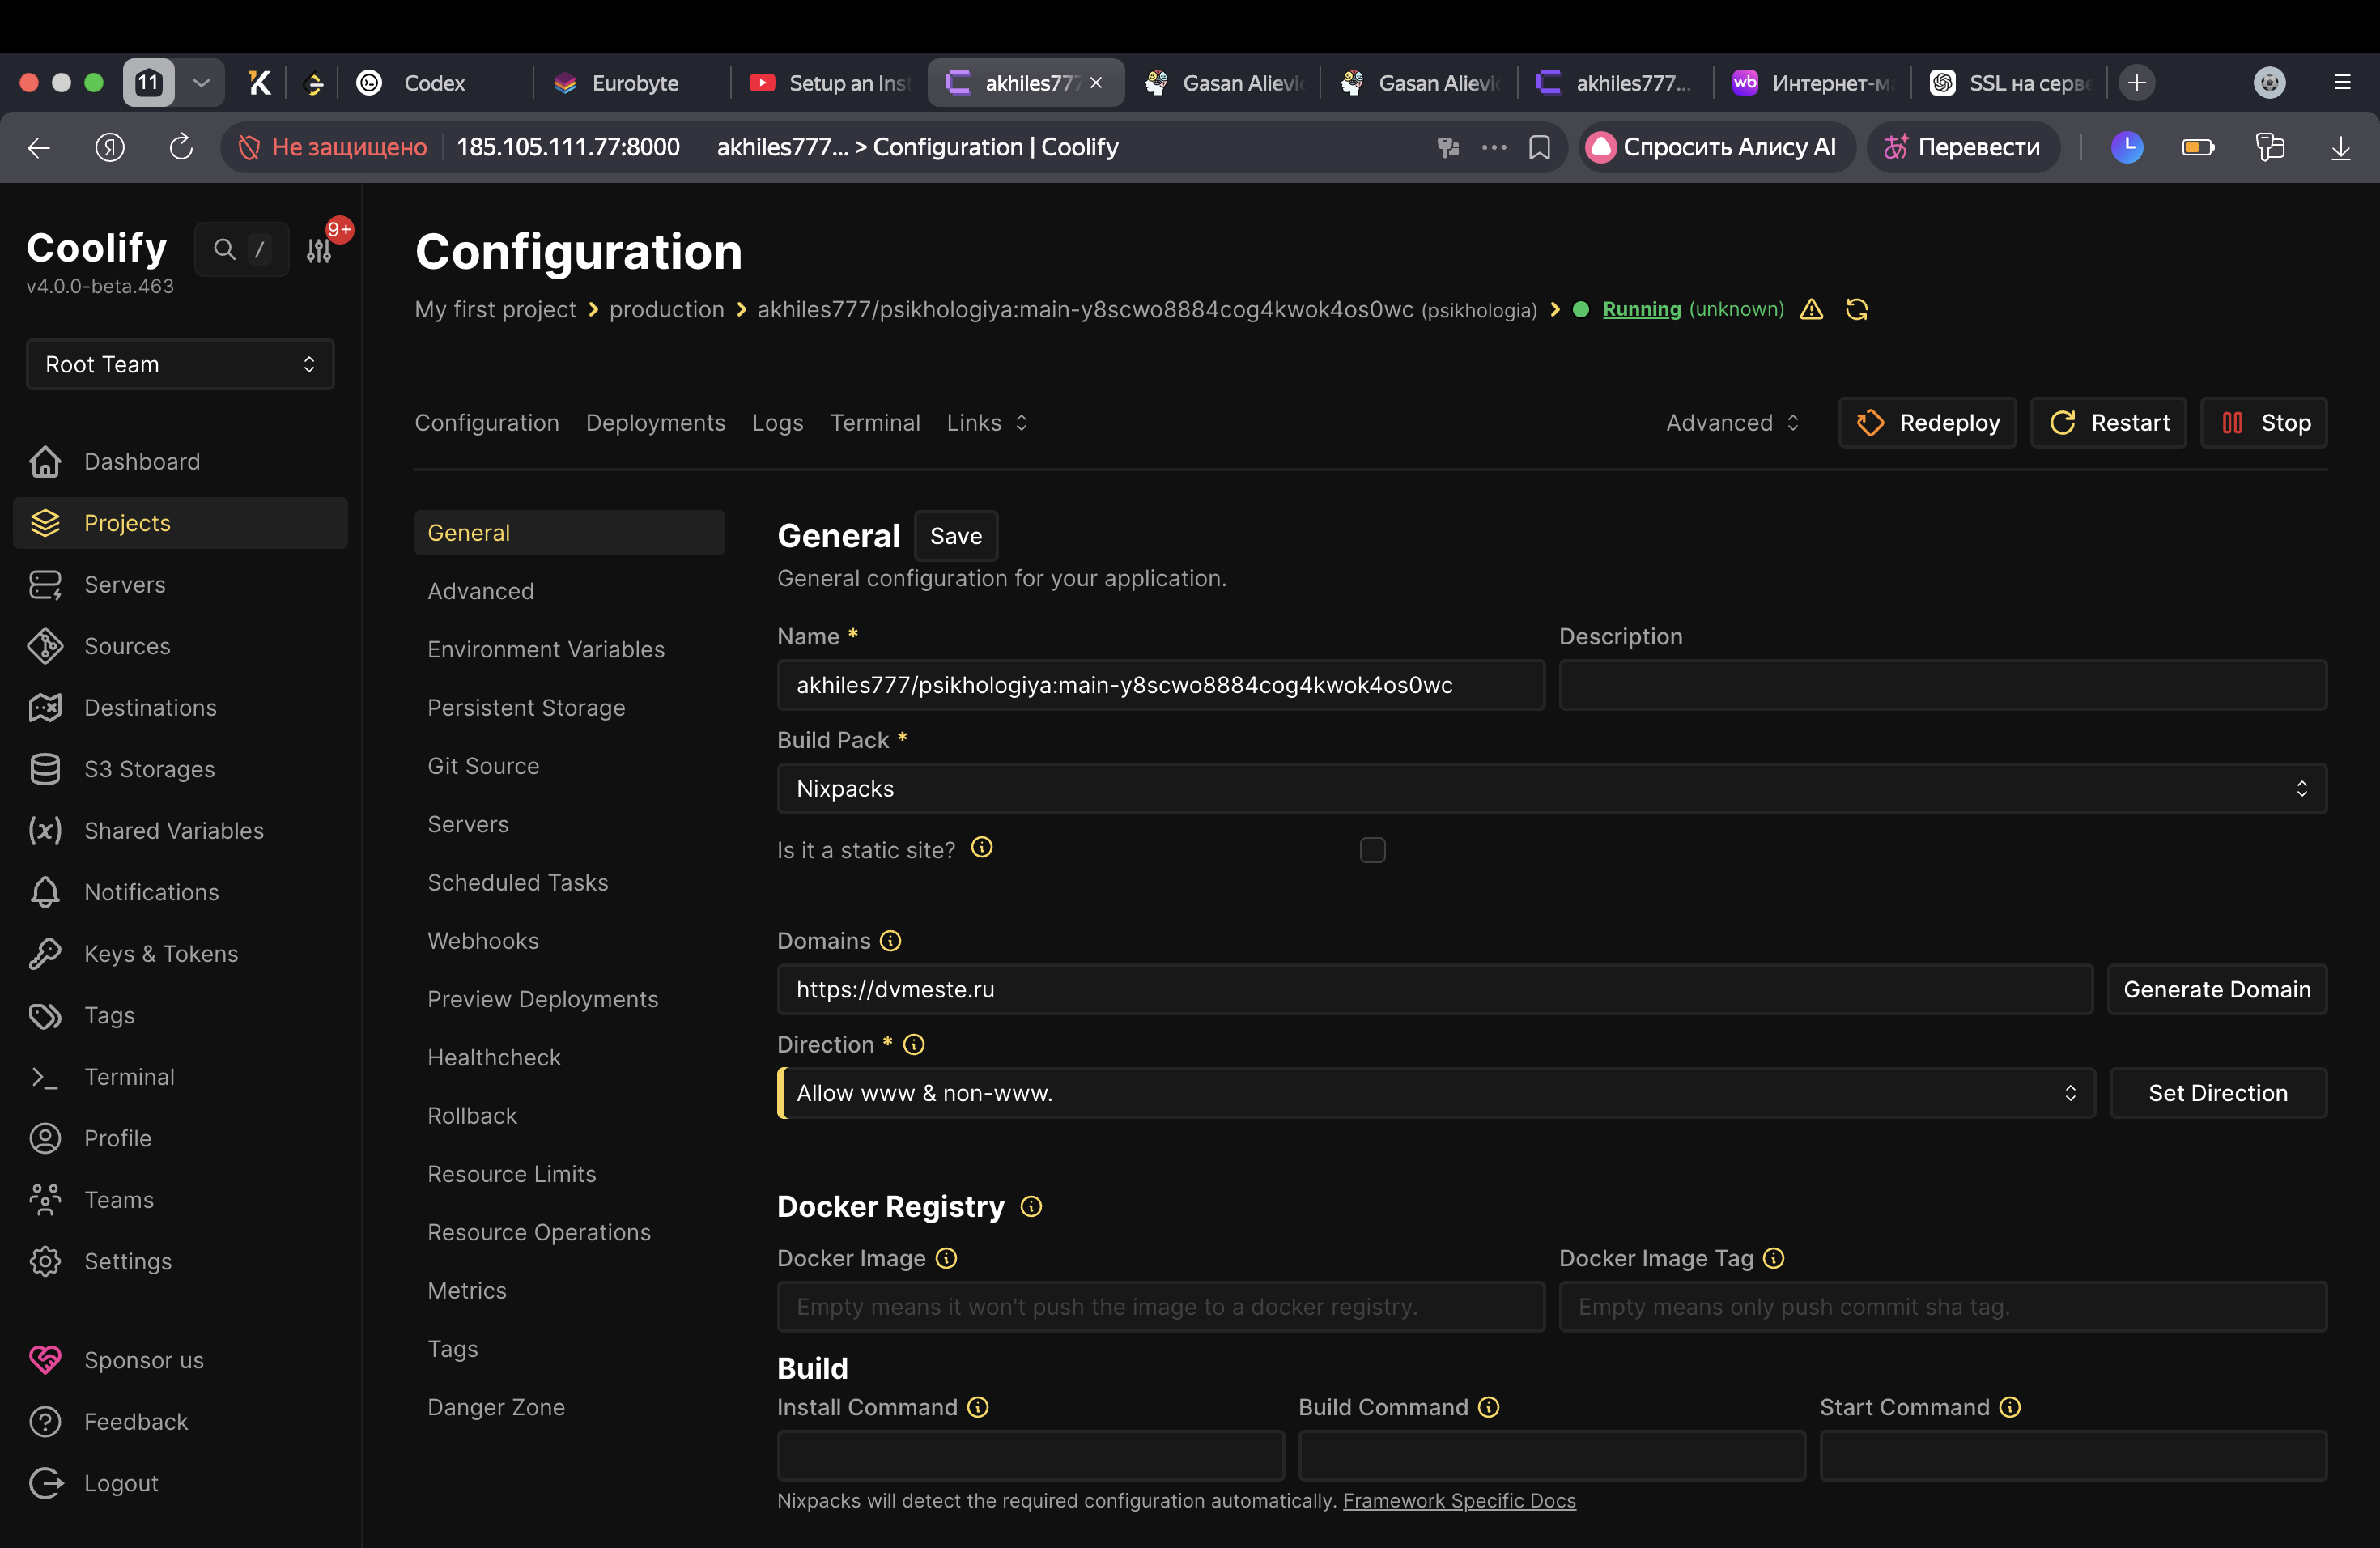The image size is (2380, 1548).
Task: Click the Dashboard home icon in sidebar
Action: click(x=45, y=461)
